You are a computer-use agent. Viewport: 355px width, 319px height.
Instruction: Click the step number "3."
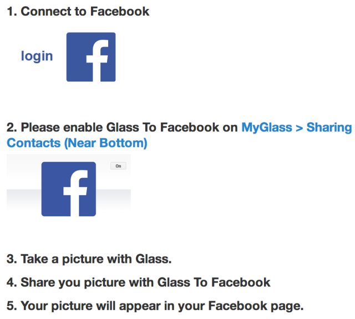[12, 259]
